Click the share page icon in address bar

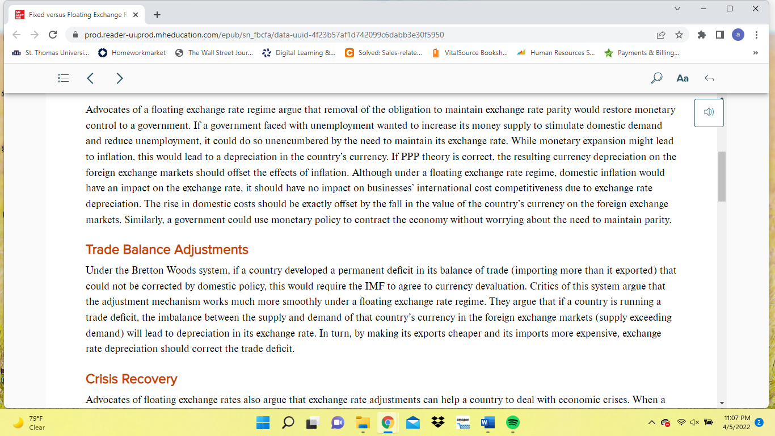[661, 35]
